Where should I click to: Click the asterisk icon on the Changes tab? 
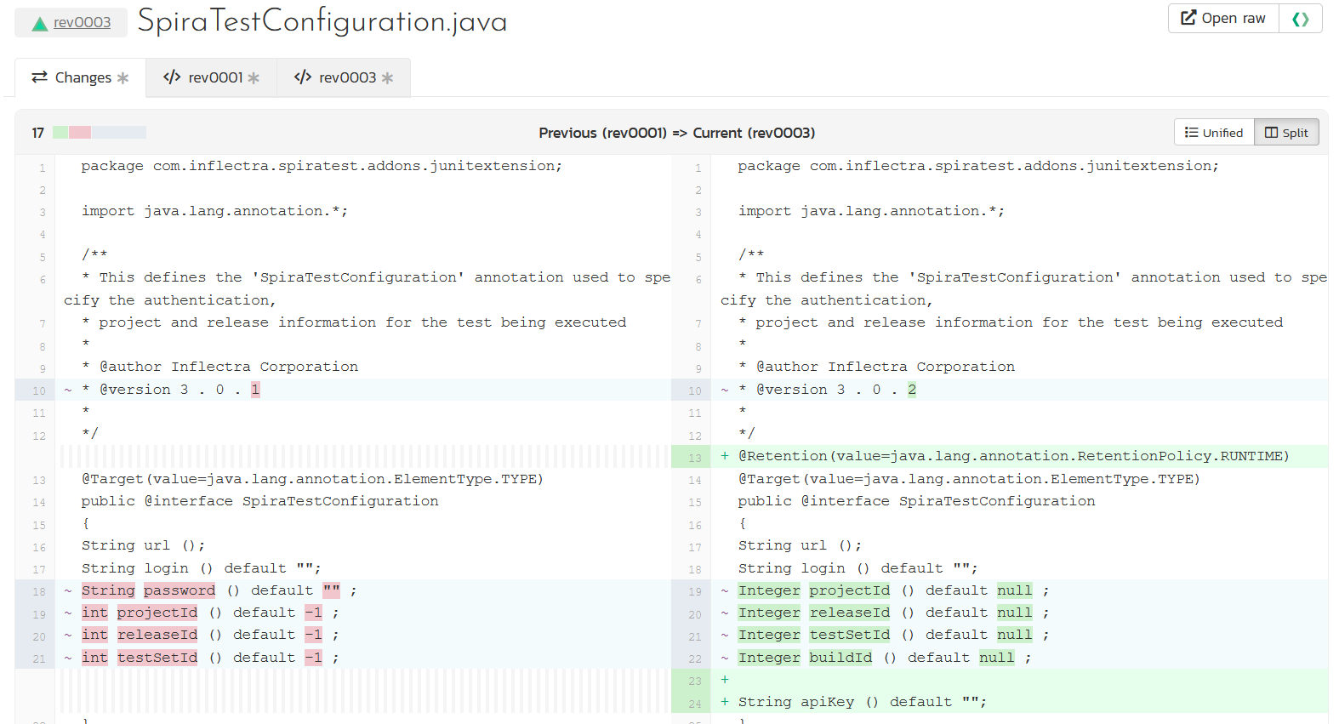[123, 78]
